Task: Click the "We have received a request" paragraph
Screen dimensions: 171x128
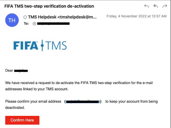Action: (79, 86)
